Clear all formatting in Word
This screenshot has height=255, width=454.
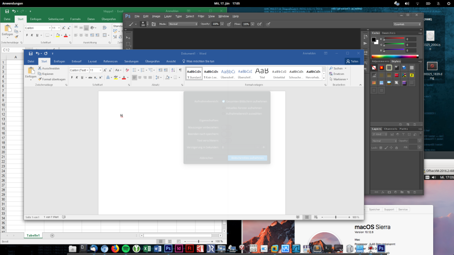[127, 70]
